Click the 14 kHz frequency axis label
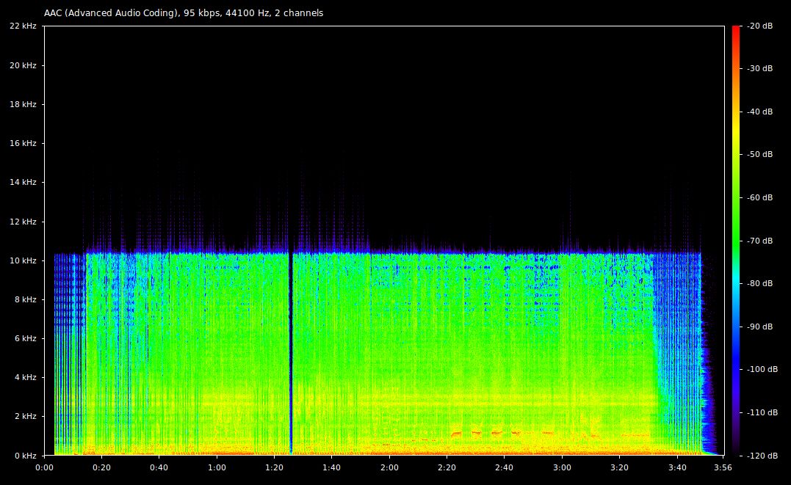 coord(24,182)
